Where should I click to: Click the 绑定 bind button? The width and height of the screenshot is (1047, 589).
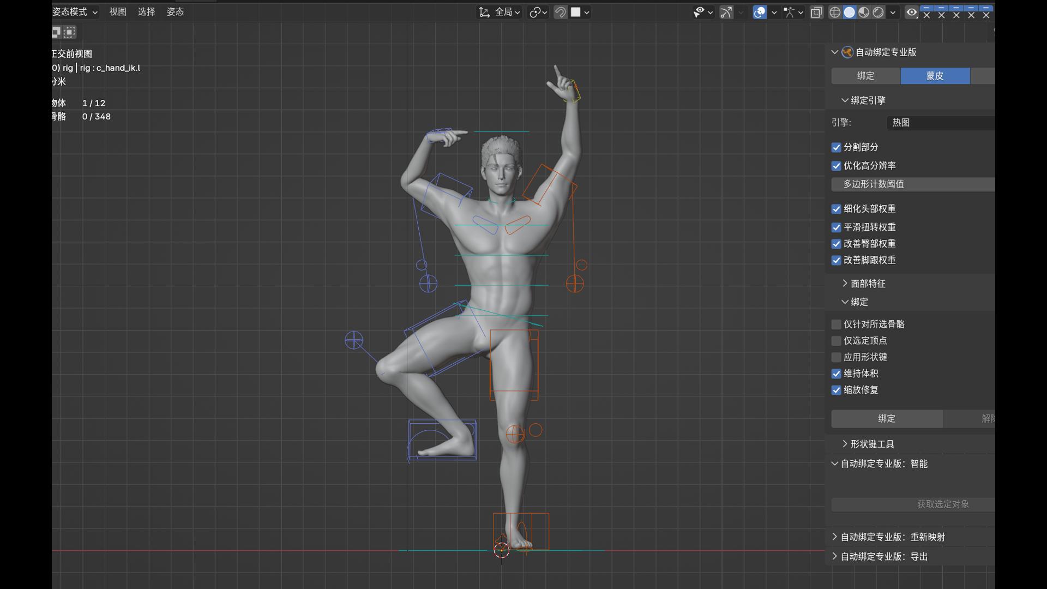887,418
